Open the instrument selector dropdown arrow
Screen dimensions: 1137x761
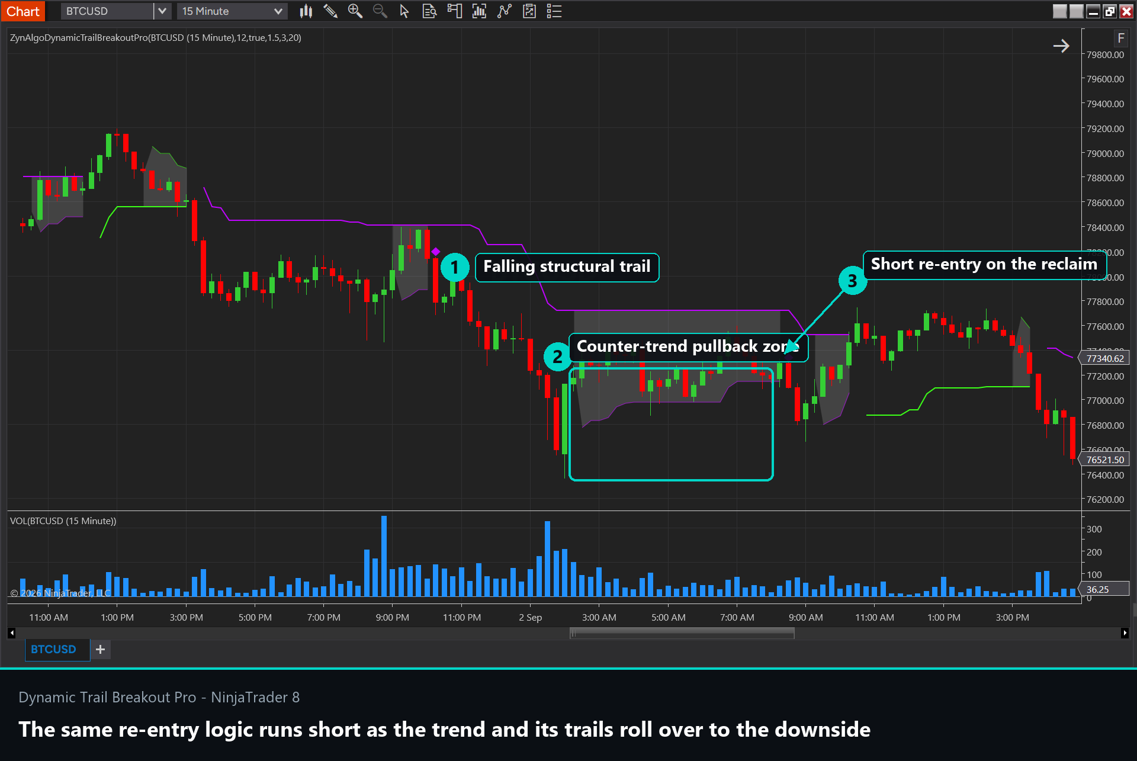162,11
